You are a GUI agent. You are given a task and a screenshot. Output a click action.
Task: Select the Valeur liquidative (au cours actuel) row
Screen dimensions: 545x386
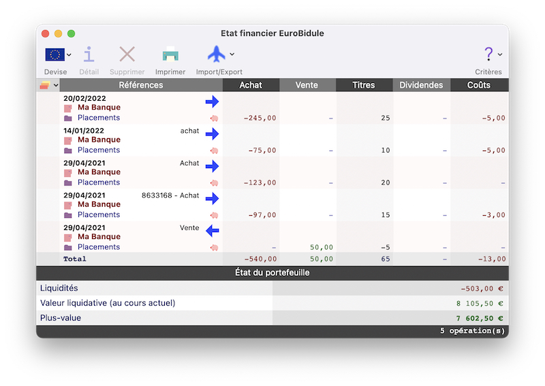pyautogui.click(x=272, y=303)
